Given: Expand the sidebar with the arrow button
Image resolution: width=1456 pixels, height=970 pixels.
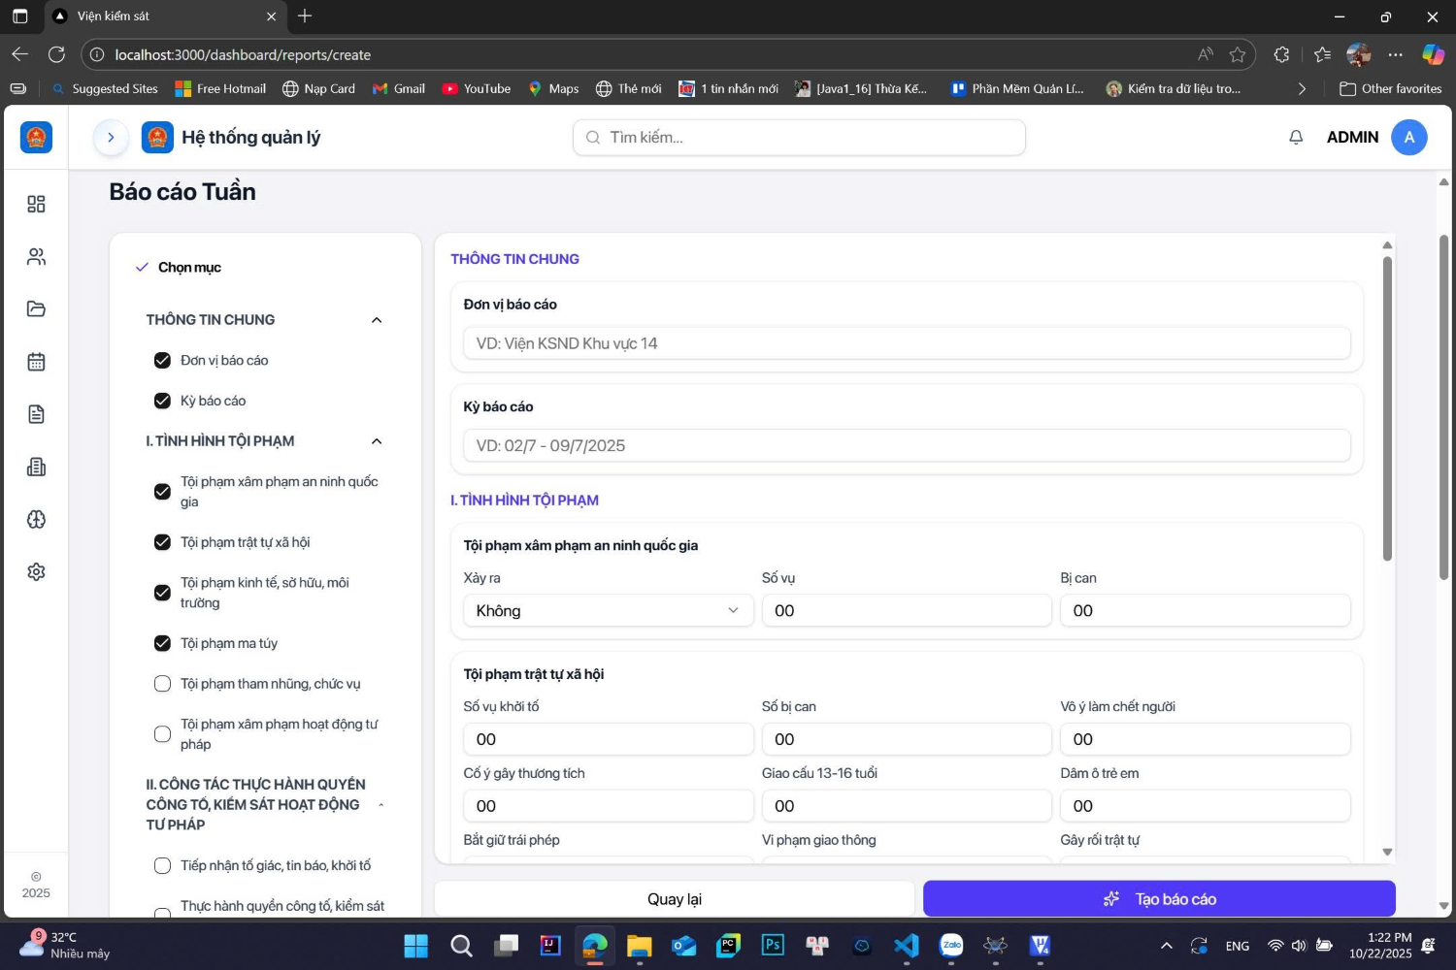Looking at the screenshot, I should point(111,138).
